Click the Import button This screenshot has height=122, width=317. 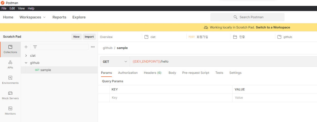pos(89,37)
